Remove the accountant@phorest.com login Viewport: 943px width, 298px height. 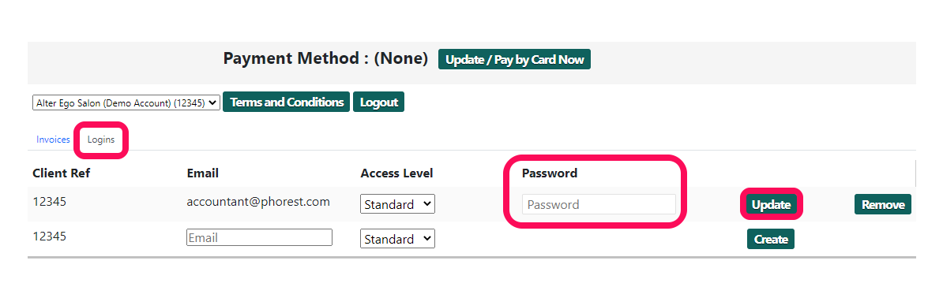pyautogui.click(x=883, y=204)
